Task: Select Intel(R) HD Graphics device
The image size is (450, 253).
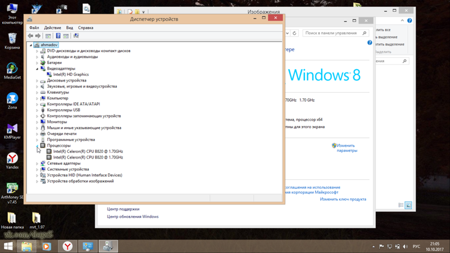Action: [71, 75]
